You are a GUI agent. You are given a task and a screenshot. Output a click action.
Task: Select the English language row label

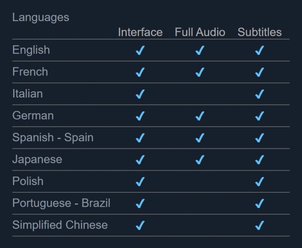(x=31, y=50)
